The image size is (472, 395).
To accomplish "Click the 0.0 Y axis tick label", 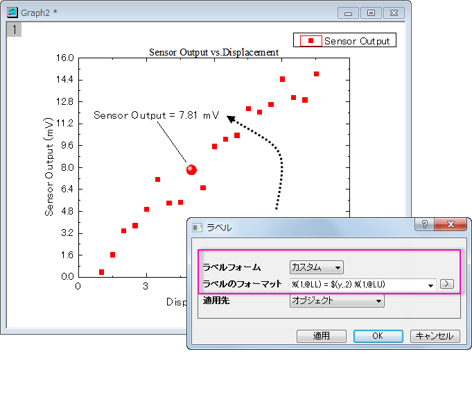I will tap(67, 276).
